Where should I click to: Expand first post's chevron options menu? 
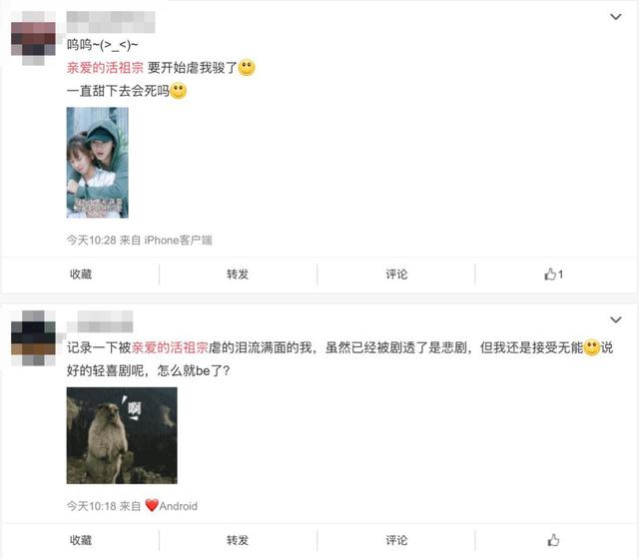point(615,17)
